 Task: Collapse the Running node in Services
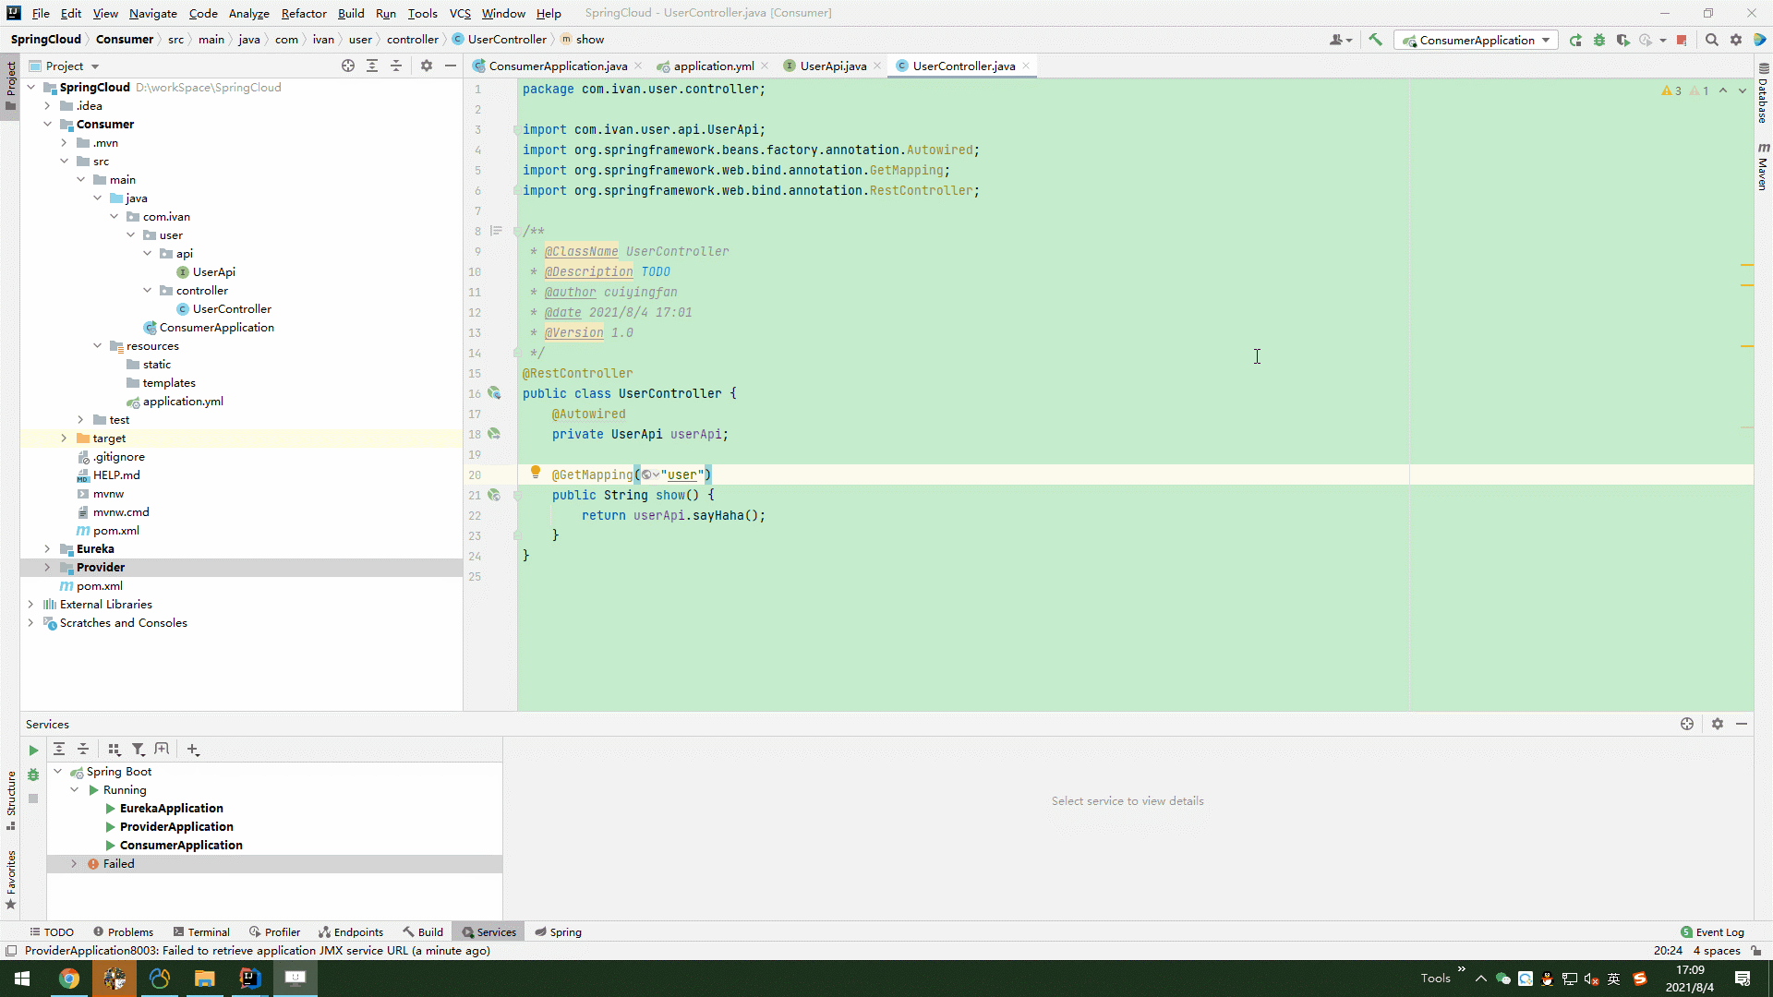[75, 789]
